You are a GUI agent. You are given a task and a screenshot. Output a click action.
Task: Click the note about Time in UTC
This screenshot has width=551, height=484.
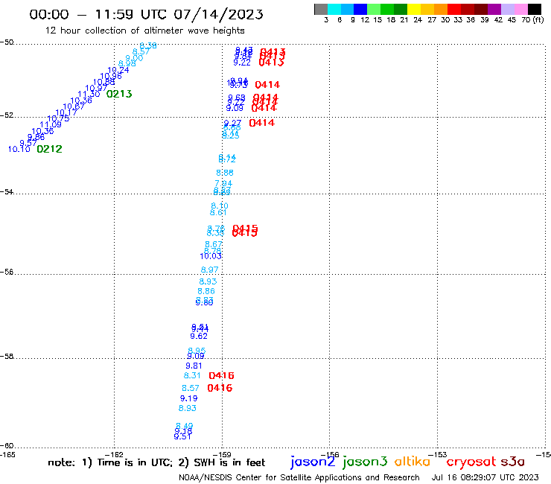[156, 462]
